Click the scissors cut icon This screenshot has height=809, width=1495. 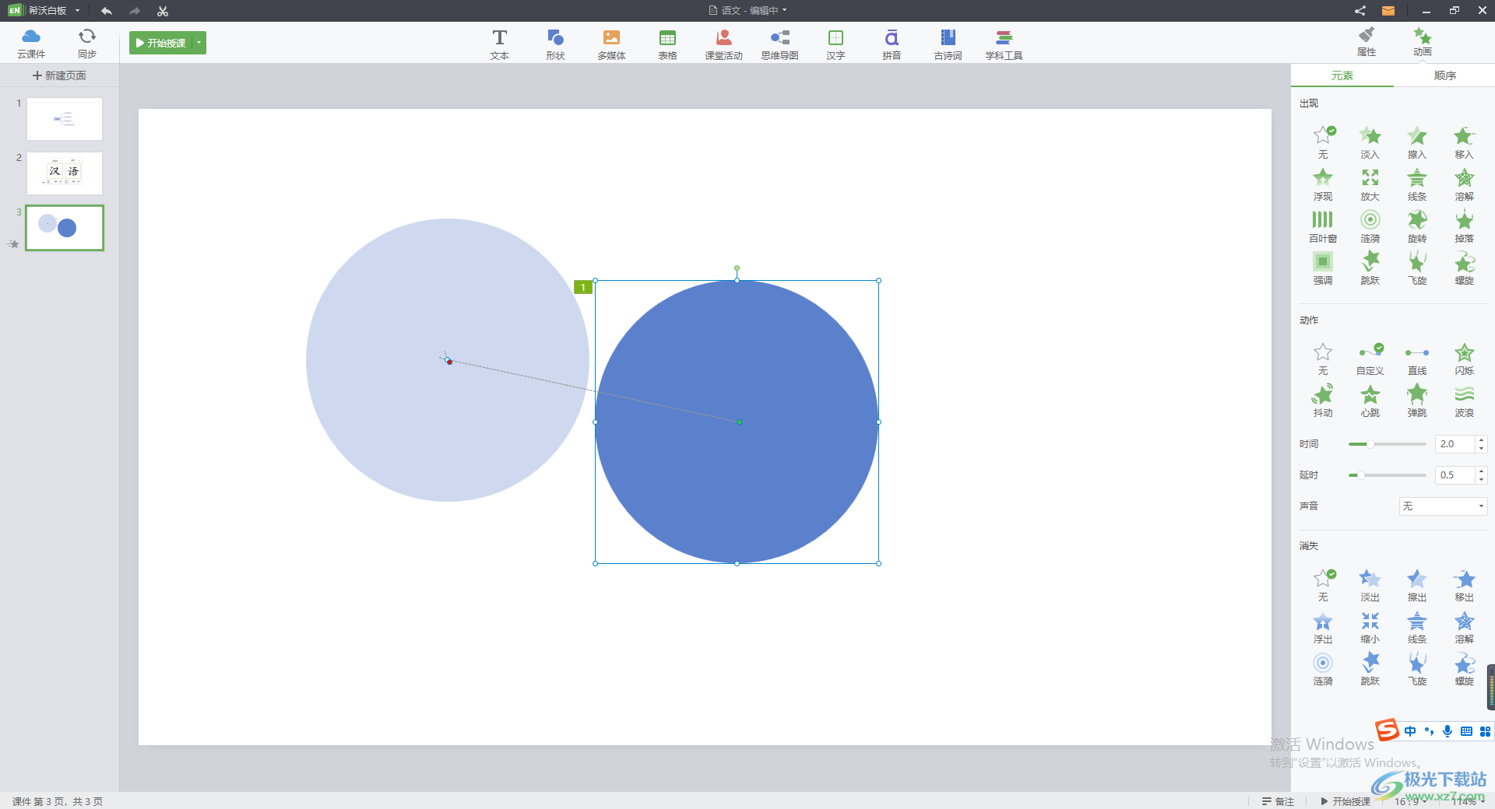tap(163, 11)
